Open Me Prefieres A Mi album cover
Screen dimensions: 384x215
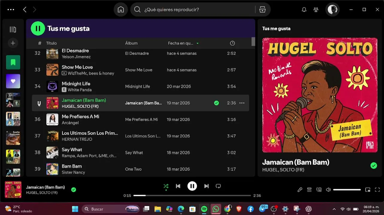pos(52,119)
